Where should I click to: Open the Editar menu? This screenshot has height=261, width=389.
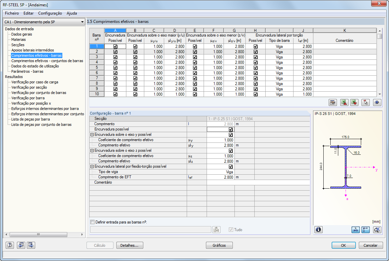click(x=29, y=13)
